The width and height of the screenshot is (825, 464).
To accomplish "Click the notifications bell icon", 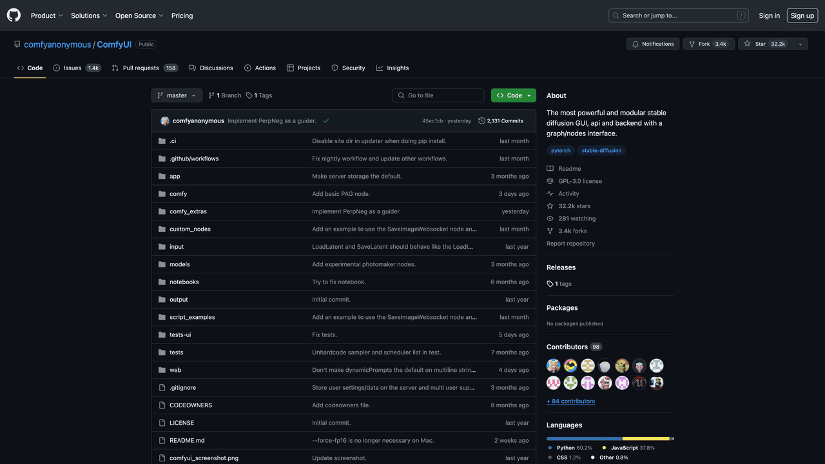I will 636,44.
